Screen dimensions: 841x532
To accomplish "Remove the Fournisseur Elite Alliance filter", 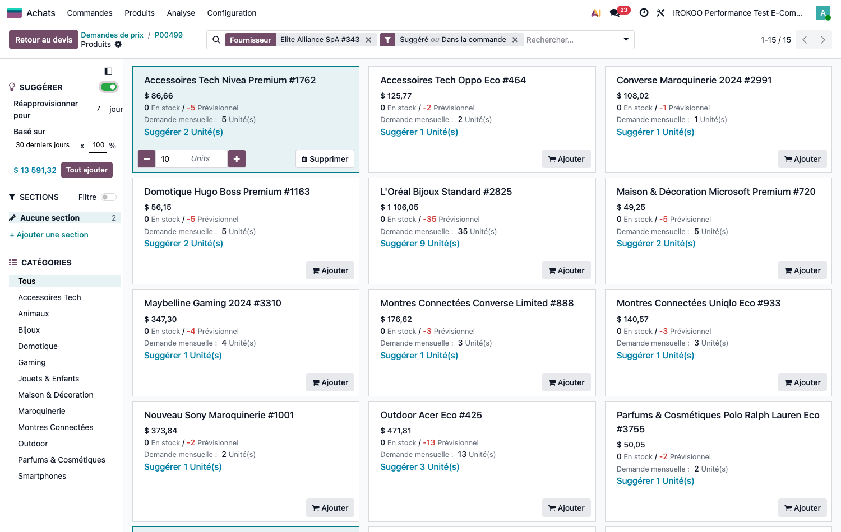I will 368,40.
